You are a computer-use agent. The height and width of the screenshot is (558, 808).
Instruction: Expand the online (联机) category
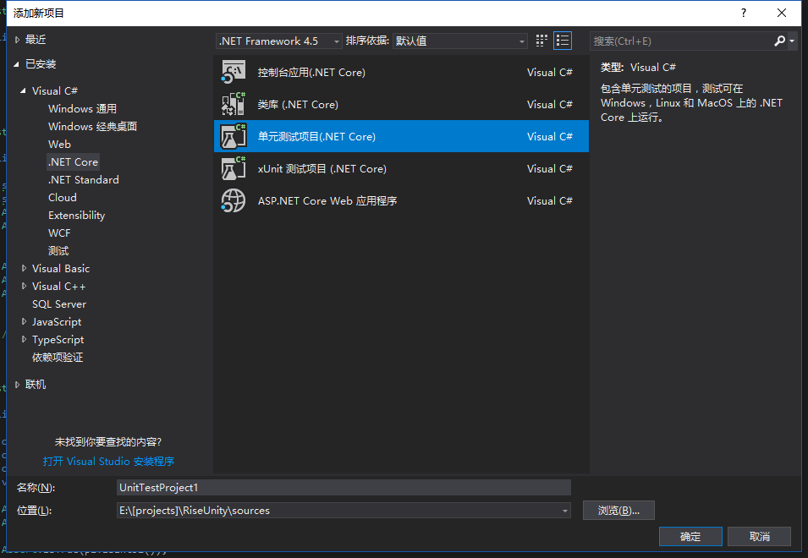18,385
